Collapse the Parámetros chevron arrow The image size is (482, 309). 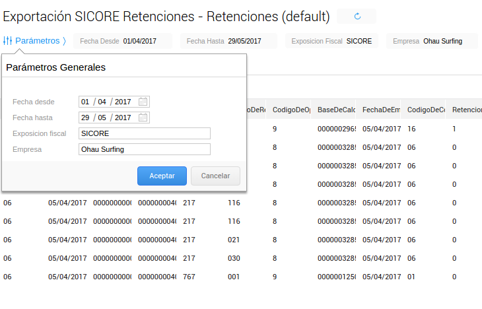[x=64, y=41]
